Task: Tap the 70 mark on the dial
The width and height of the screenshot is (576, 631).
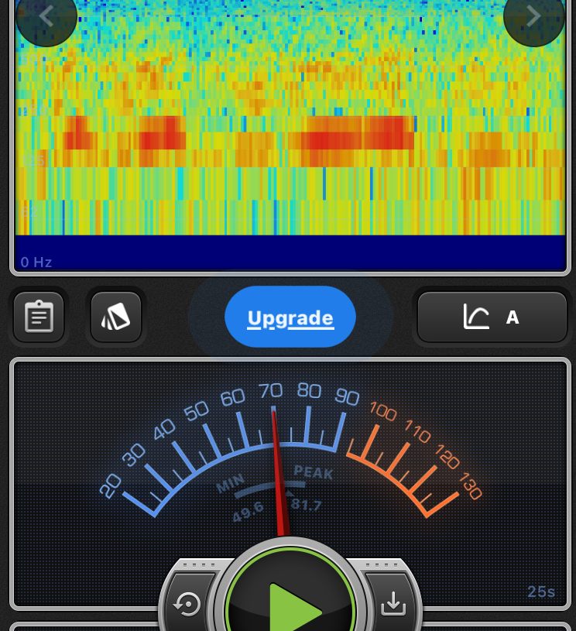Action: click(270, 390)
